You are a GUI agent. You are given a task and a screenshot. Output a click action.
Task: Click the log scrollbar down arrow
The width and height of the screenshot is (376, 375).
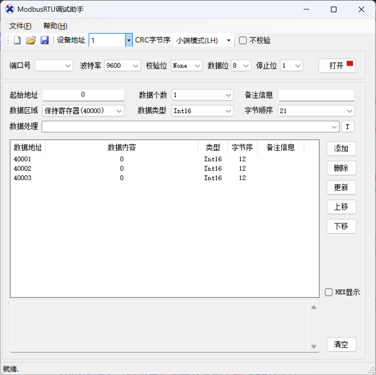click(313, 346)
